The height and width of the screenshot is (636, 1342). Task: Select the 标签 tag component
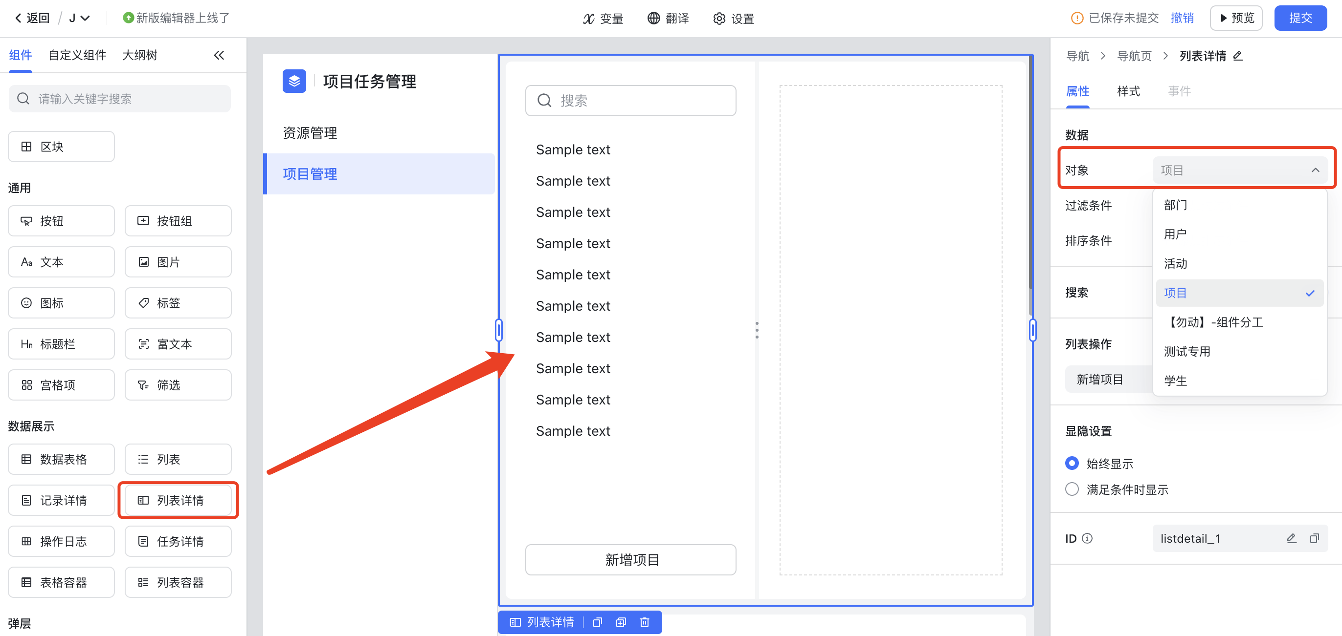[x=178, y=303]
